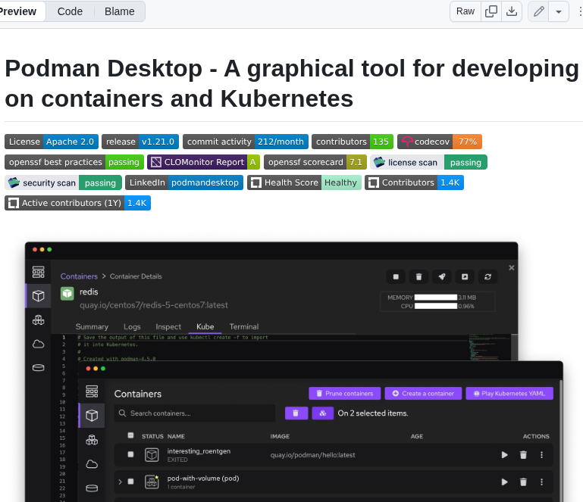Screen dimensions: 583x502
Task: Click the Create a container button
Action: pyautogui.click(x=423, y=394)
